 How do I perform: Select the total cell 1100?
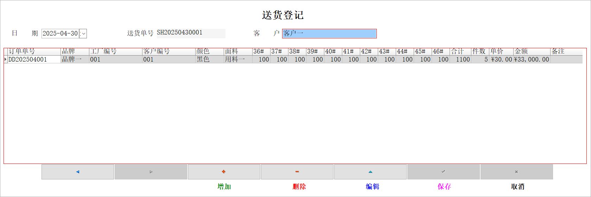pos(460,59)
